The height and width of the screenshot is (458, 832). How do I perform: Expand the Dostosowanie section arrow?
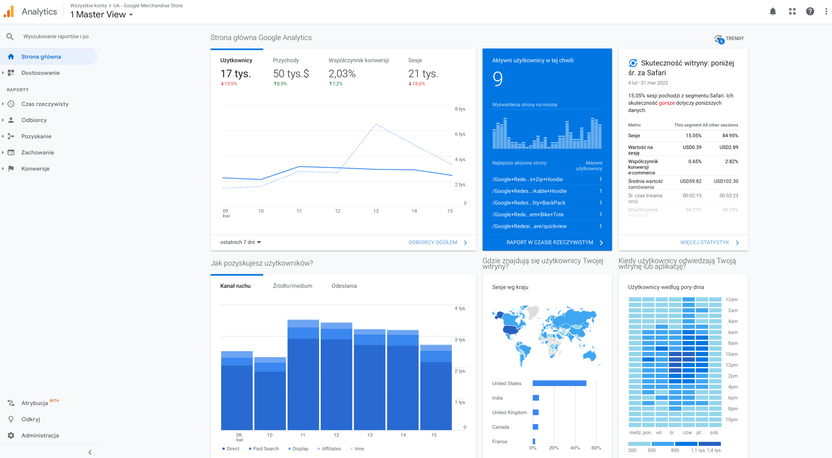click(3, 73)
